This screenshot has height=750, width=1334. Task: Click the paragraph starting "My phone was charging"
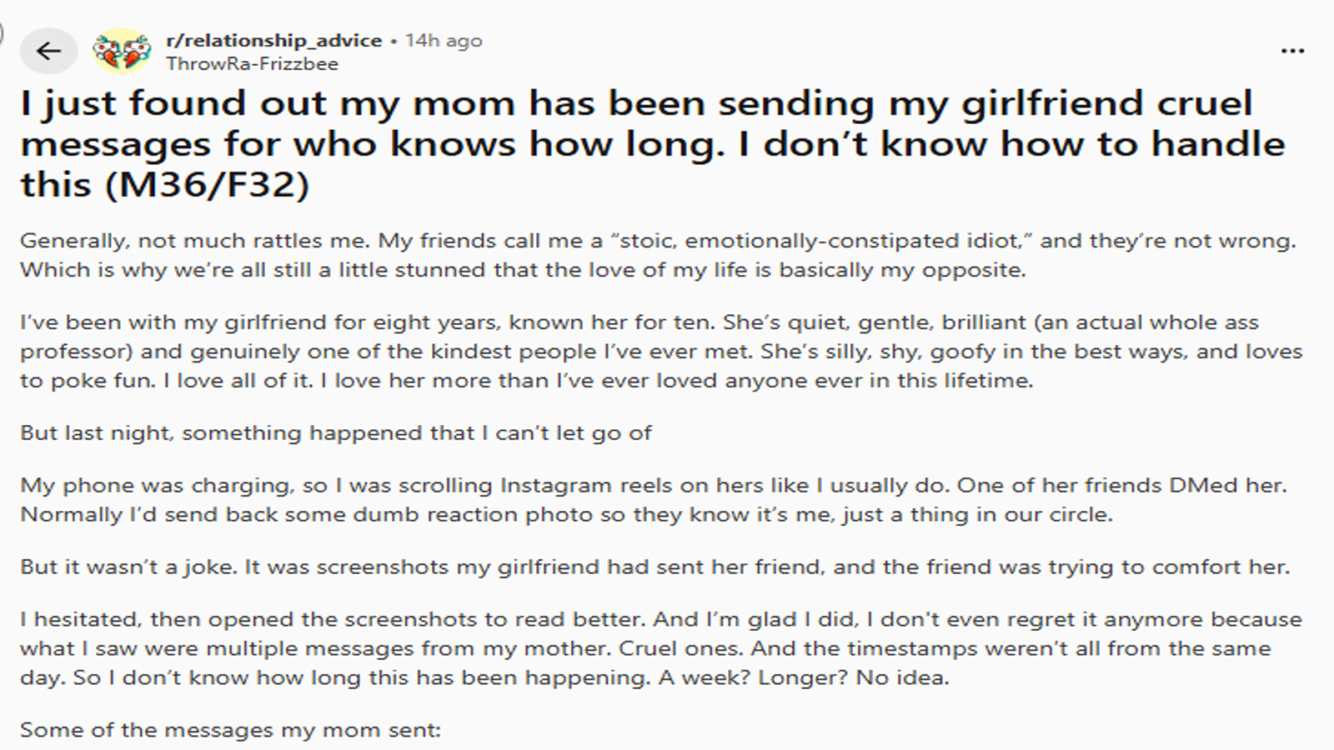(x=652, y=499)
